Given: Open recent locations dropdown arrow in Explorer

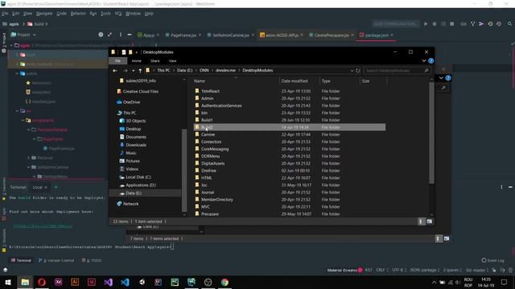Looking at the screenshot, I should coord(133,71).
